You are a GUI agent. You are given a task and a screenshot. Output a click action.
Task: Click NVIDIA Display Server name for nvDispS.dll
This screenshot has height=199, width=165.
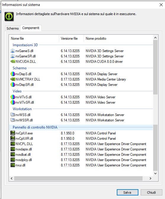point(101,74)
